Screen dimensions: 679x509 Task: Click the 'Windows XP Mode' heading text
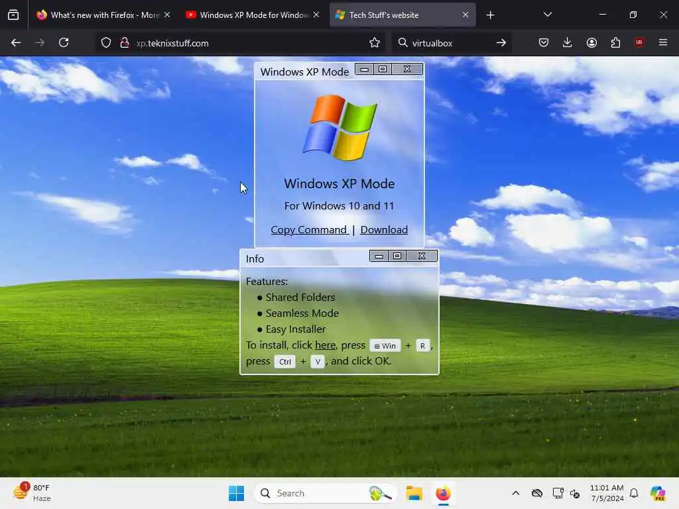pos(339,184)
